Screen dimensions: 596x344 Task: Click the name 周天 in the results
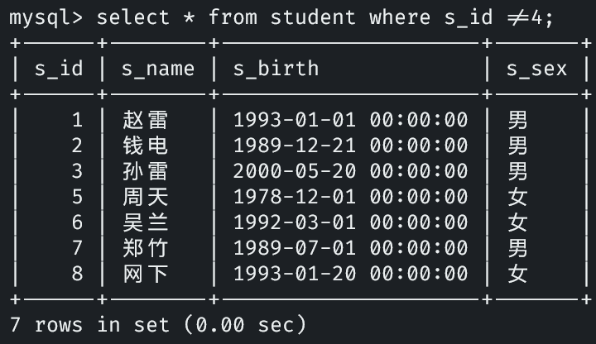tap(146, 197)
